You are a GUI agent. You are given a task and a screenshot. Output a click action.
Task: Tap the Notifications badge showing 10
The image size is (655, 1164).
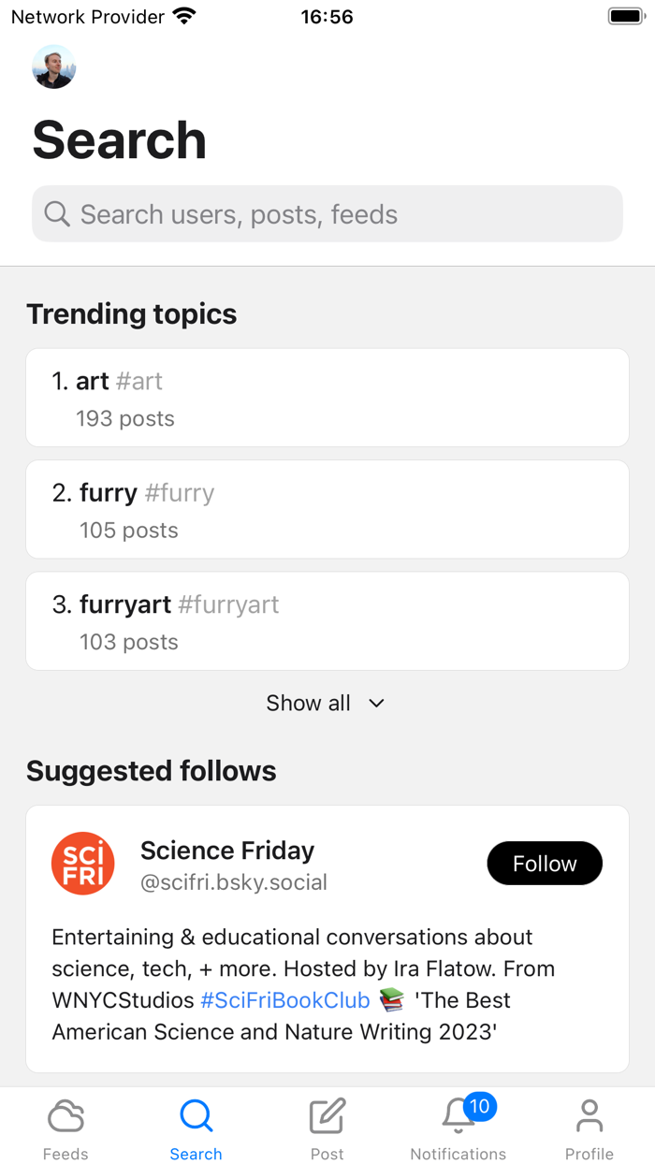click(479, 1106)
